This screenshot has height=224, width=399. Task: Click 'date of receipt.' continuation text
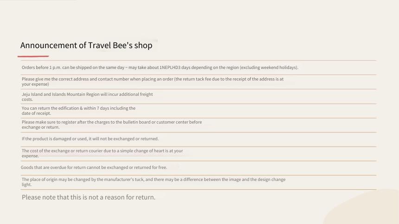(x=36, y=113)
